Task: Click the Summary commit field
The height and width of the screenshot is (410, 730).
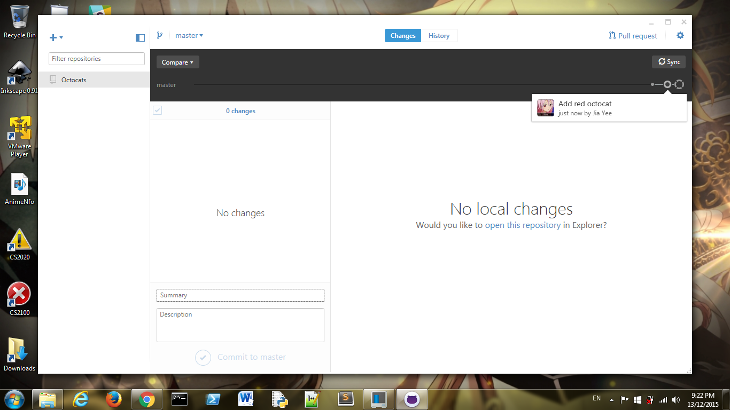Action: pyautogui.click(x=240, y=295)
